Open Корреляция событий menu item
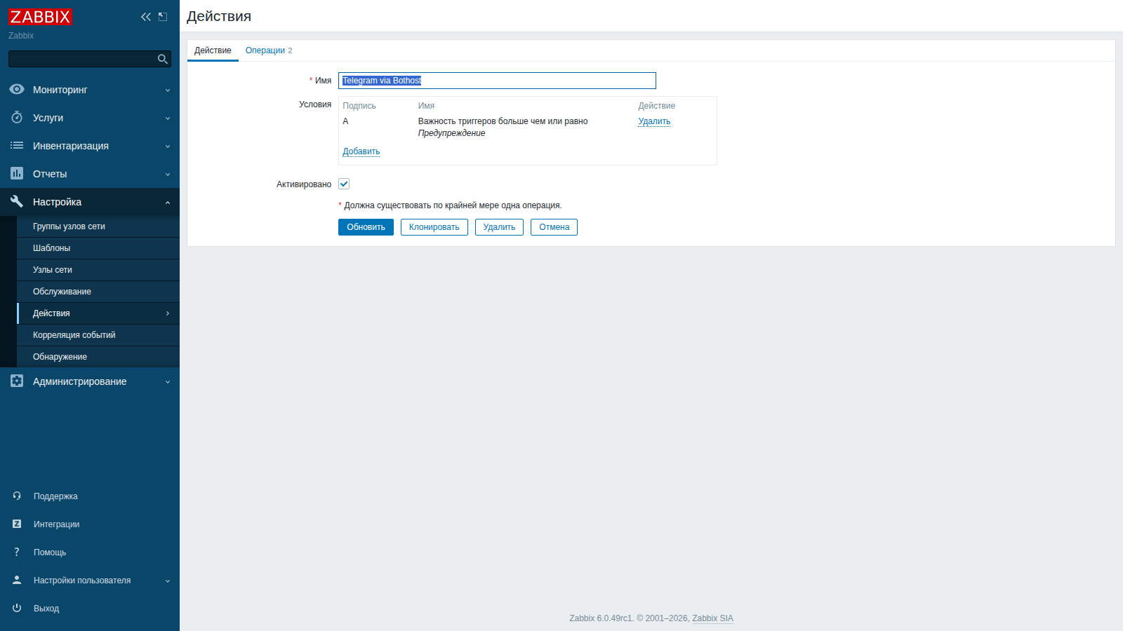1123x631 pixels. point(98,335)
